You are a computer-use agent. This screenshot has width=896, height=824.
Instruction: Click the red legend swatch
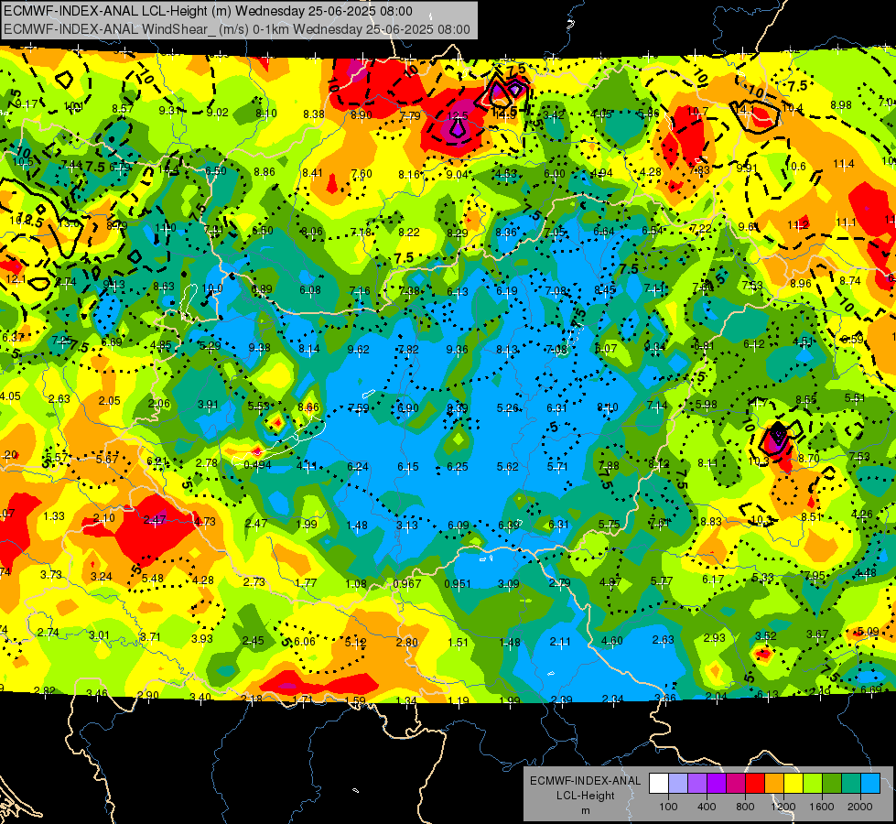755,784
